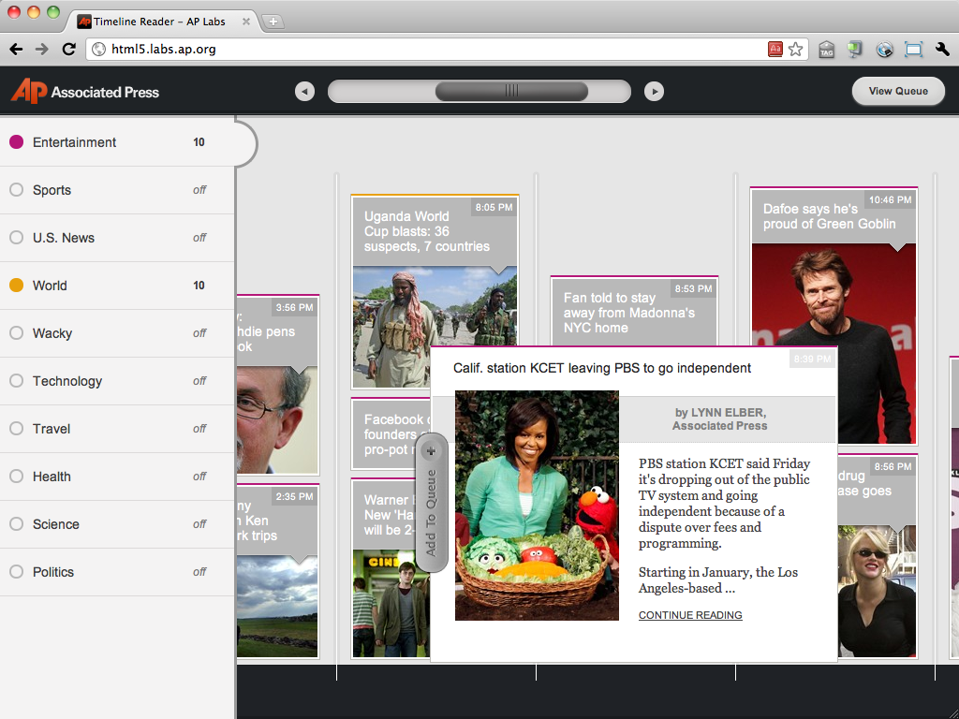This screenshot has width=959, height=719.
Task: Close the Timeline Reader tab
Action: click(x=246, y=22)
